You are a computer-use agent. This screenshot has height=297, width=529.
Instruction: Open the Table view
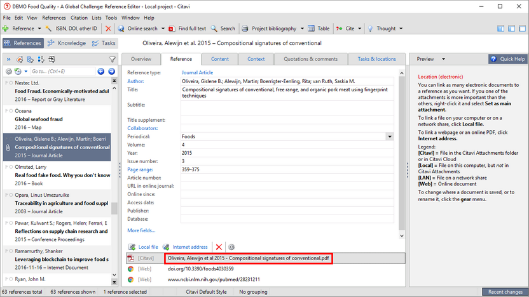[x=319, y=29]
